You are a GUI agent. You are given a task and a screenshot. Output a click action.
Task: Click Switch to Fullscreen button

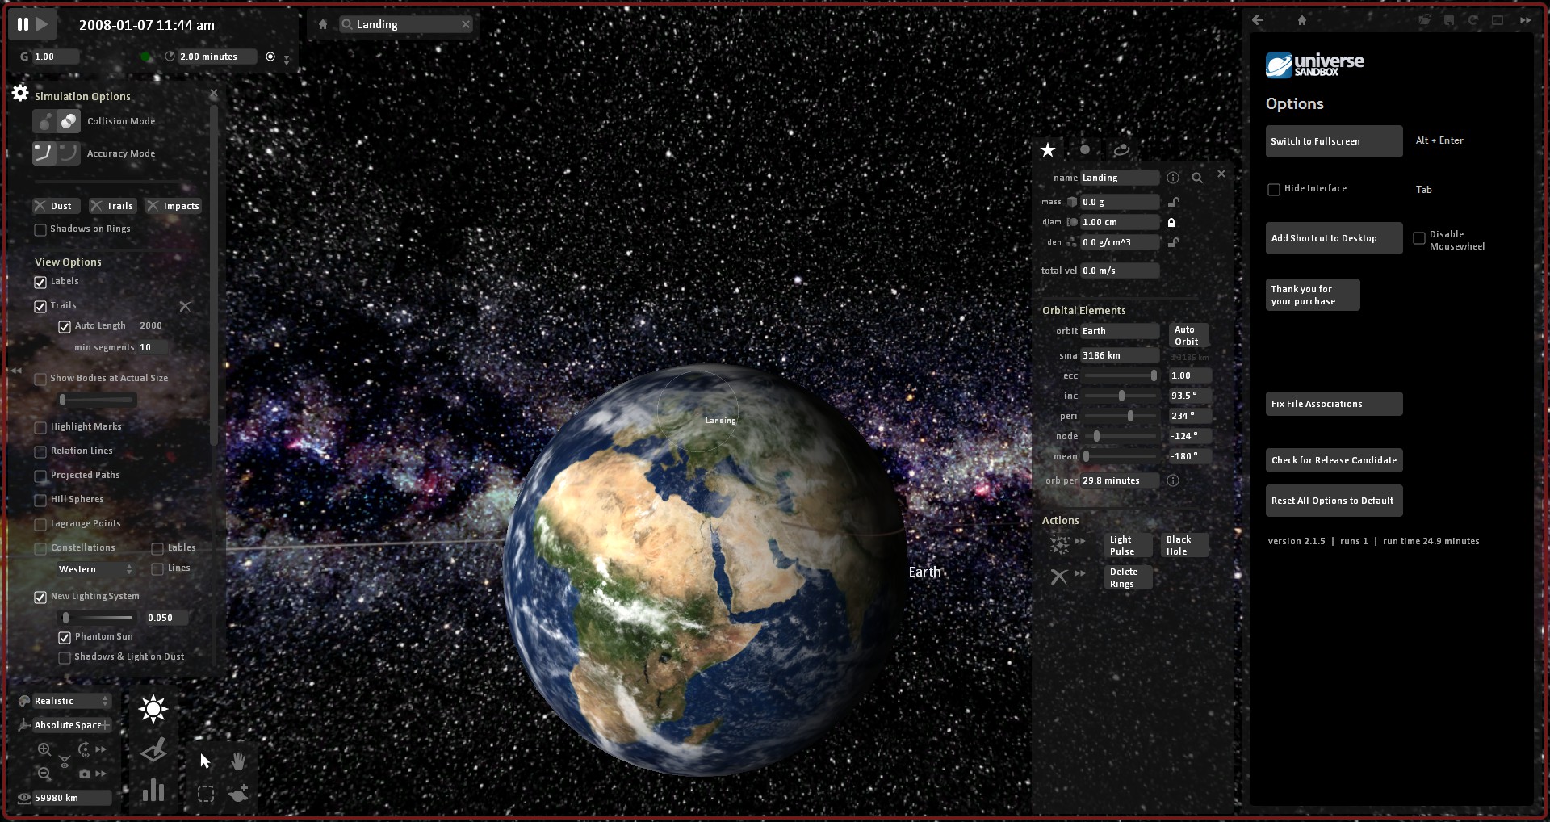[x=1334, y=141]
